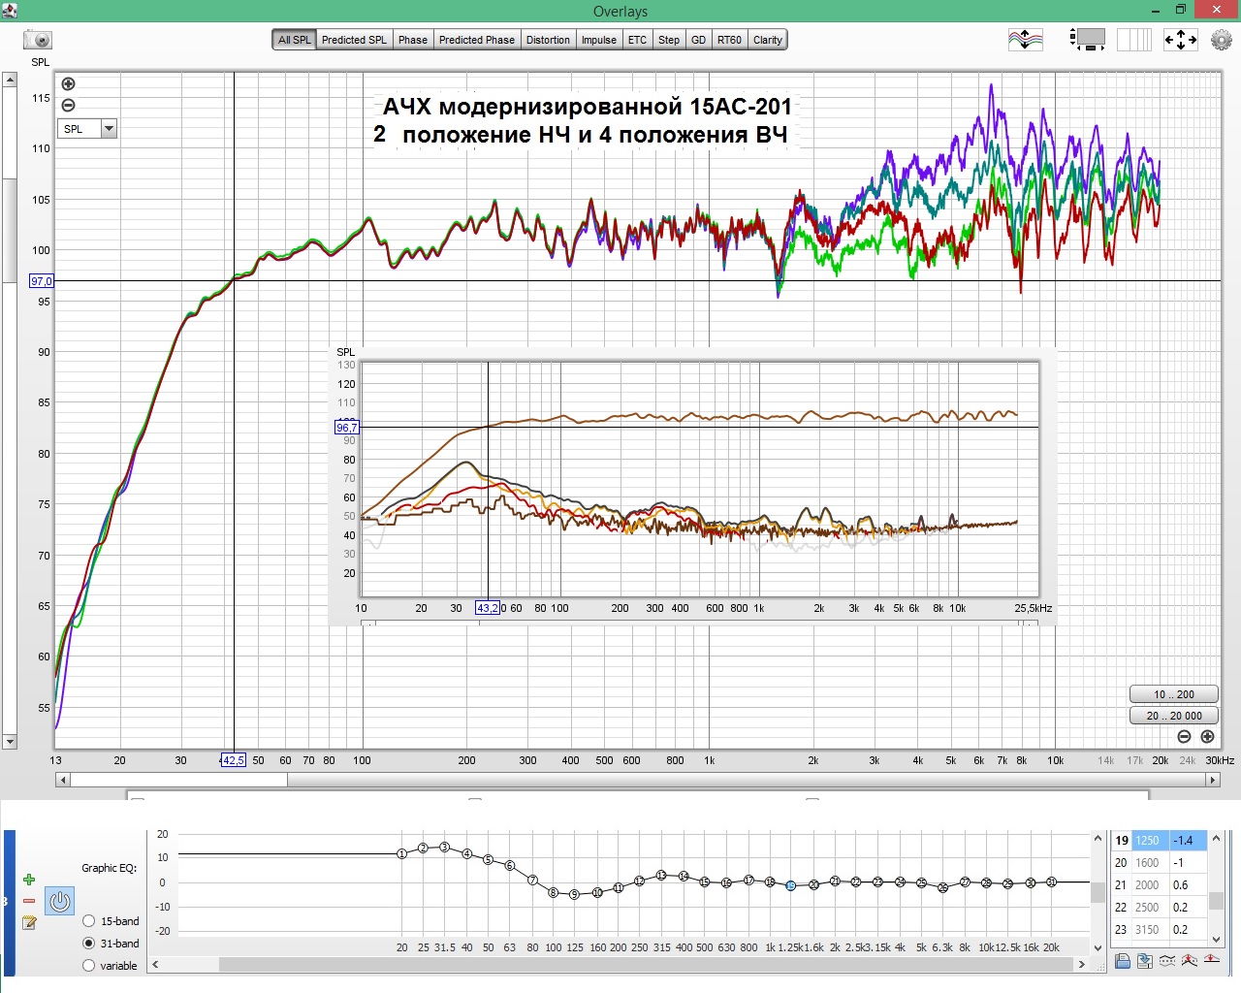This screenshot has height=993, width=1241.
Task: Click the -1.4 gain cell for band 19
Action: (x=1189, y=841)
